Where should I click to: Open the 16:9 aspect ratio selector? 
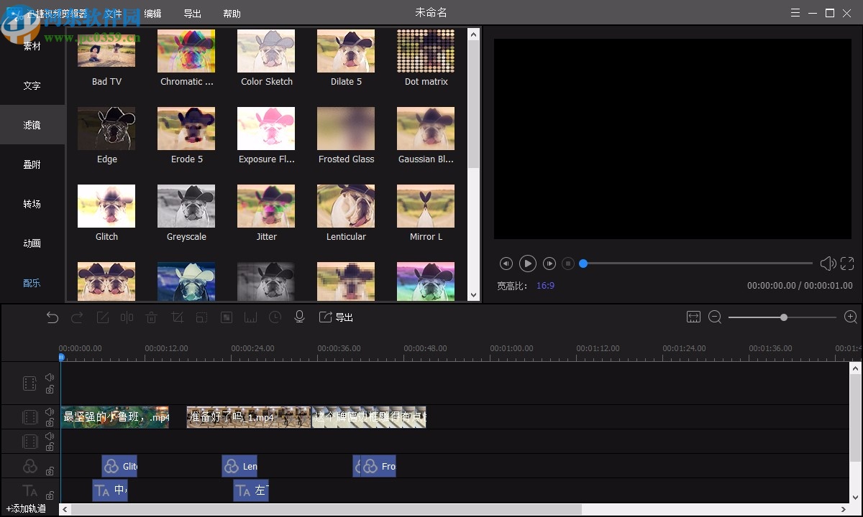(545, 286)
